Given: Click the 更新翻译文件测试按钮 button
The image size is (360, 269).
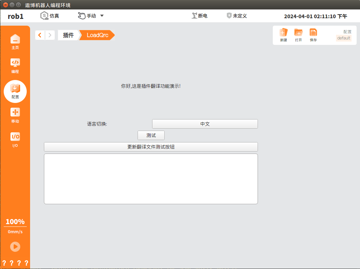Looking at the screenshot, I should pos(151,147).
